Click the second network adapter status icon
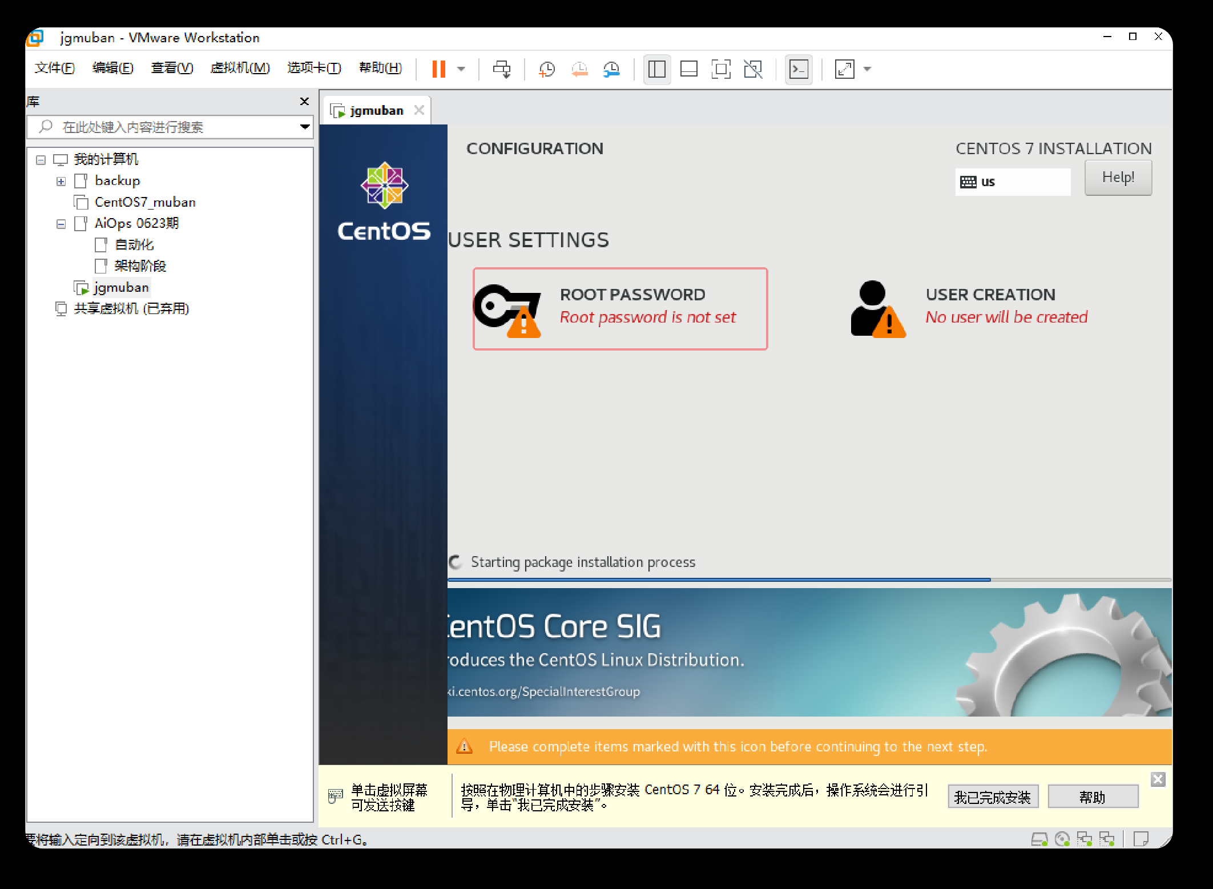Screen dimensions: 1213x889 point(1107,839)
